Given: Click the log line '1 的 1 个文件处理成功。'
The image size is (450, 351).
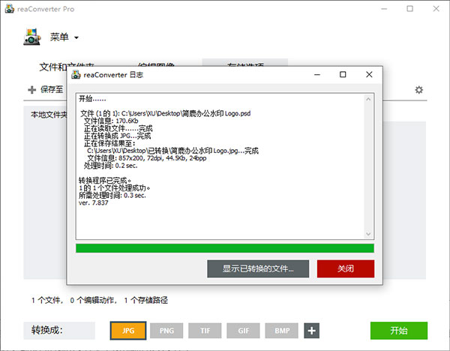Looking at the screenshot, I should 115,188.
